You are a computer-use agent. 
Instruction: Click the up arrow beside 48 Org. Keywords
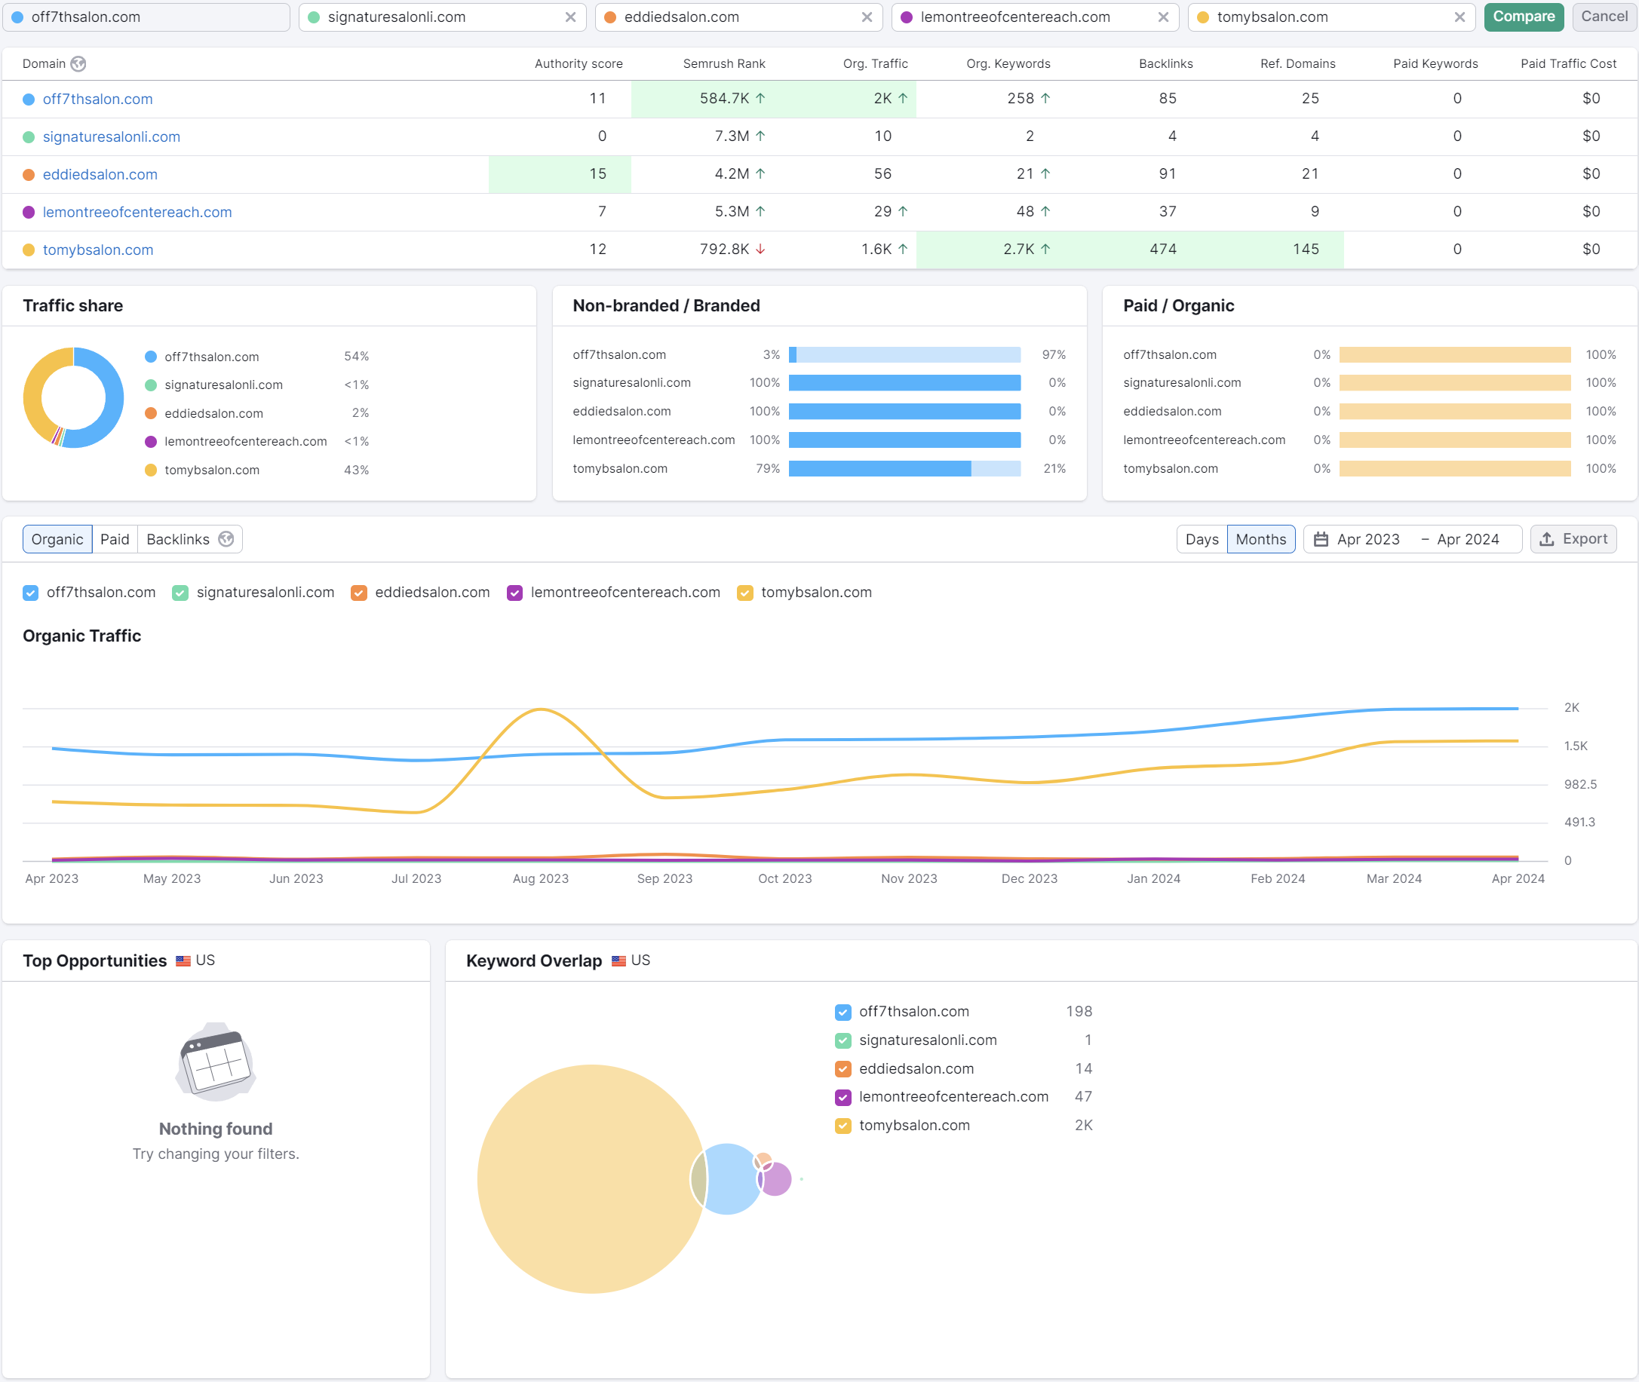pyautogui.click(x=1045, y=212)
